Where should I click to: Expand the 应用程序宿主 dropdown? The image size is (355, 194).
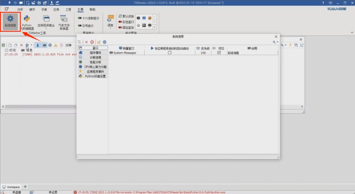pyautogui.click(x=46, y=29)
